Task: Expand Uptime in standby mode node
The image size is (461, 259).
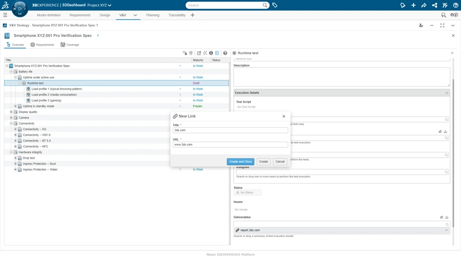Action: [x=15, y=106]
